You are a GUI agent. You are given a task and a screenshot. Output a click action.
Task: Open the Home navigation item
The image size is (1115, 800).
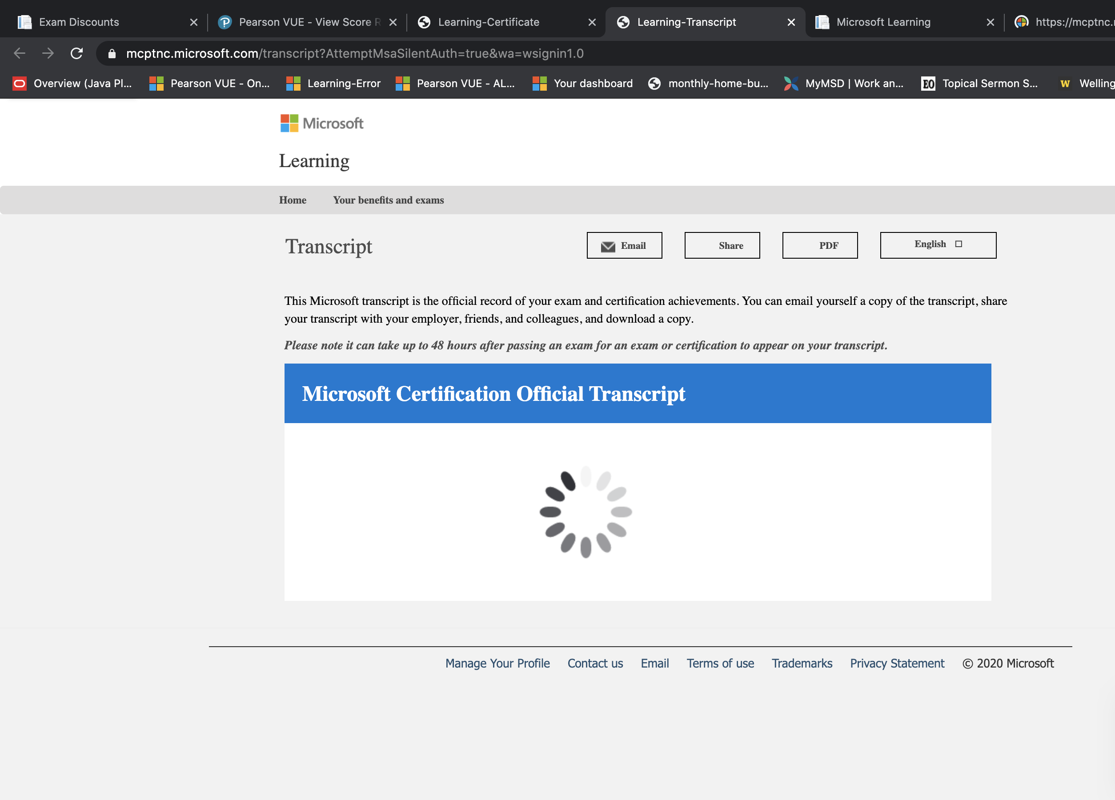[x=293, y=200]
